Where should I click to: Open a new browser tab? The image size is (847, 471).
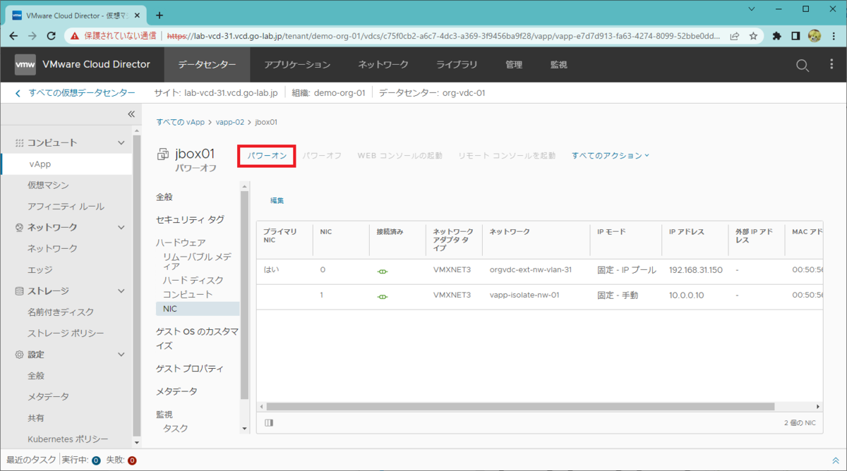[160, 15]
